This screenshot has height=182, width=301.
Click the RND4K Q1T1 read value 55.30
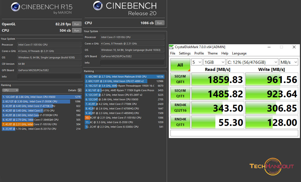click(218, 122)
